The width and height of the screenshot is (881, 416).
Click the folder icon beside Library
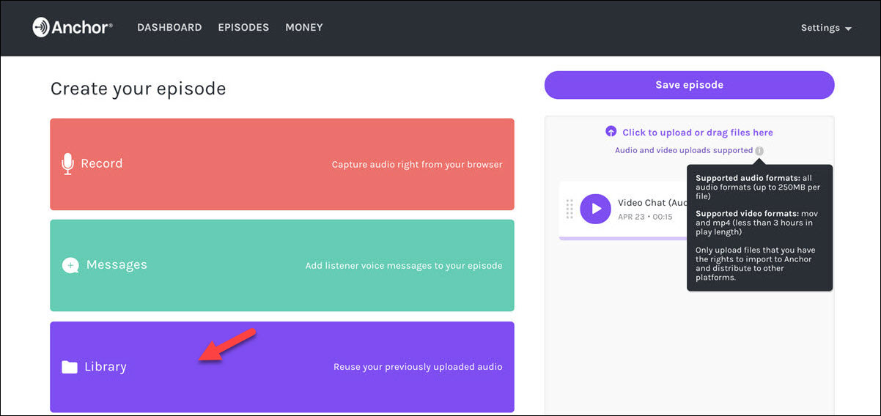coord(70,367)
